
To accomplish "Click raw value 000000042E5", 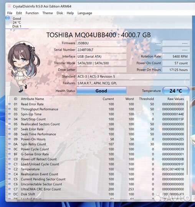I will pos(173,139).
